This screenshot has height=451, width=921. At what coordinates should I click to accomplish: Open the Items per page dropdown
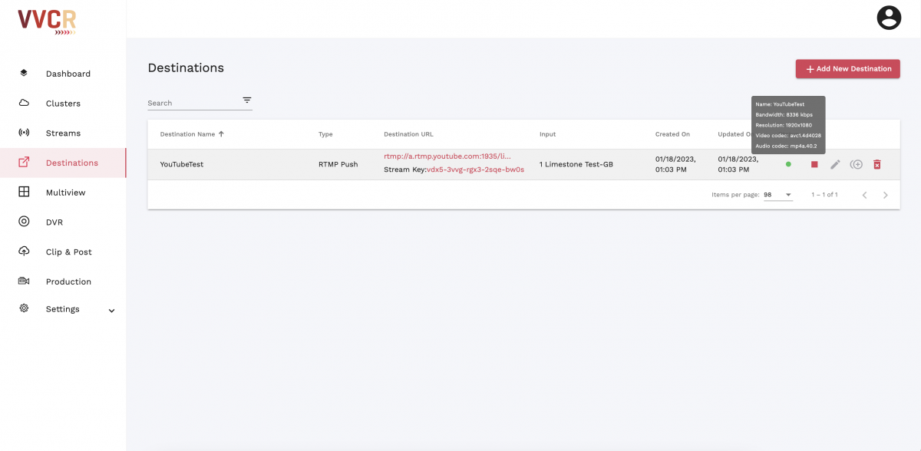777,195
